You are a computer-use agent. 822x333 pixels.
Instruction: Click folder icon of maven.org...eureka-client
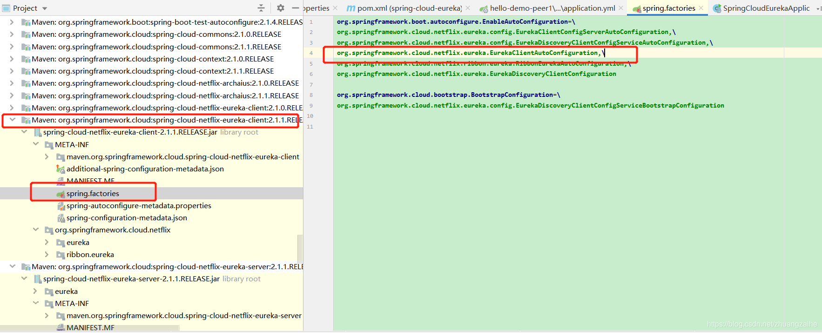point(61,157)
